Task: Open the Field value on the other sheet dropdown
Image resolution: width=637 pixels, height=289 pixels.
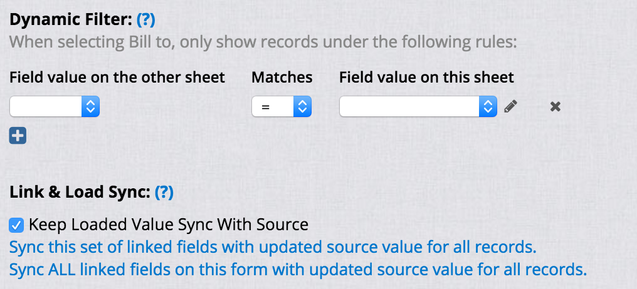Action: point(55,106)
